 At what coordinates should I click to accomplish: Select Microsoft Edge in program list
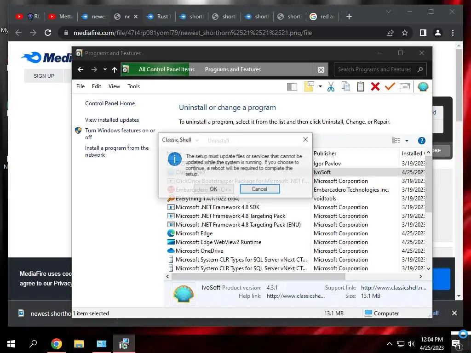(x=194, y=233)
